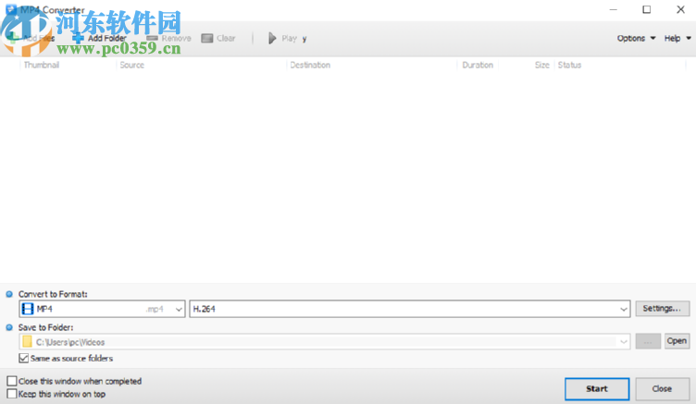
Task: Click the yellow folder icon in path field
Action: (27, 342)
